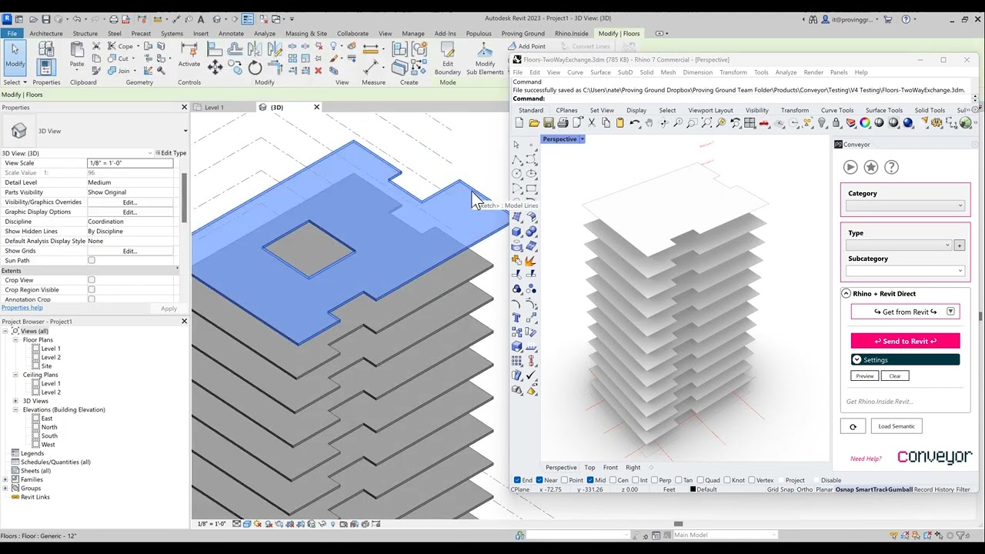Click Rhino rendered color wheel icon
This screenshot has width=985, height=554.
[x=865, y=123]
